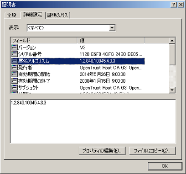Open the 証明のパス tab
Screen dimensions: 186x174
click(x=57, y=15)
